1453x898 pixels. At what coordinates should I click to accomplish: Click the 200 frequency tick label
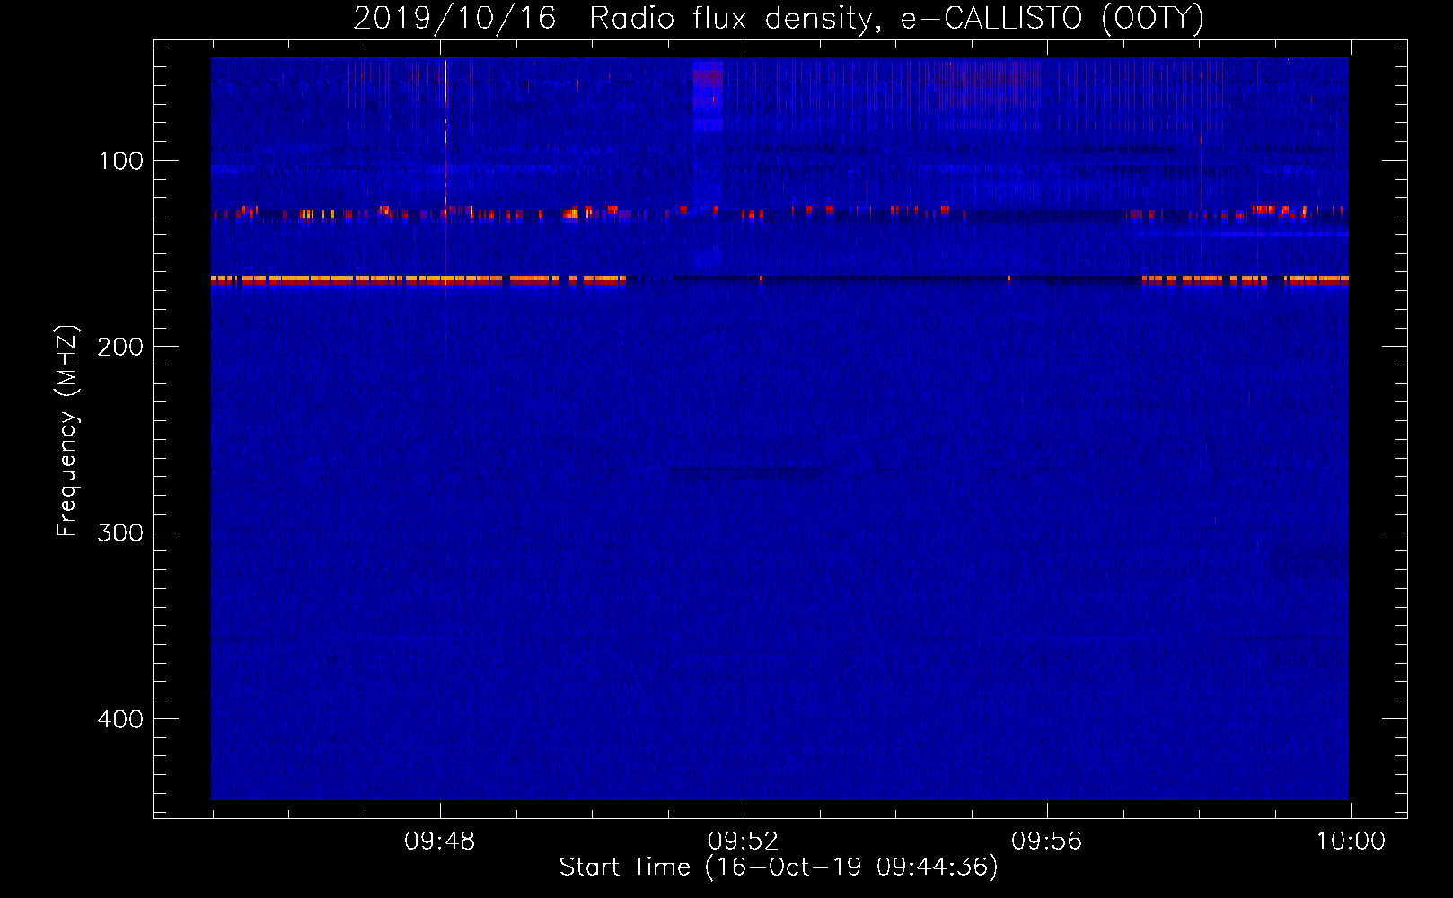120,347
